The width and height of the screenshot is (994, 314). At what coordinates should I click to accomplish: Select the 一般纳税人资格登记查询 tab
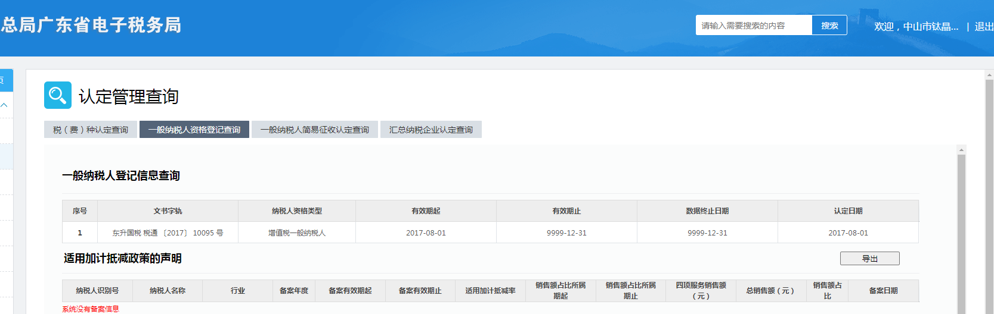tap(194, 130)
